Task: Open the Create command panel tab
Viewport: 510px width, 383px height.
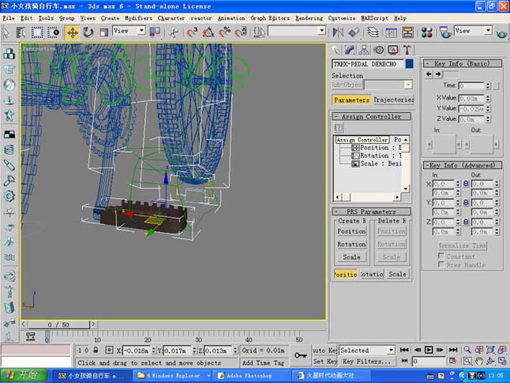Action: tap(336, 50)
